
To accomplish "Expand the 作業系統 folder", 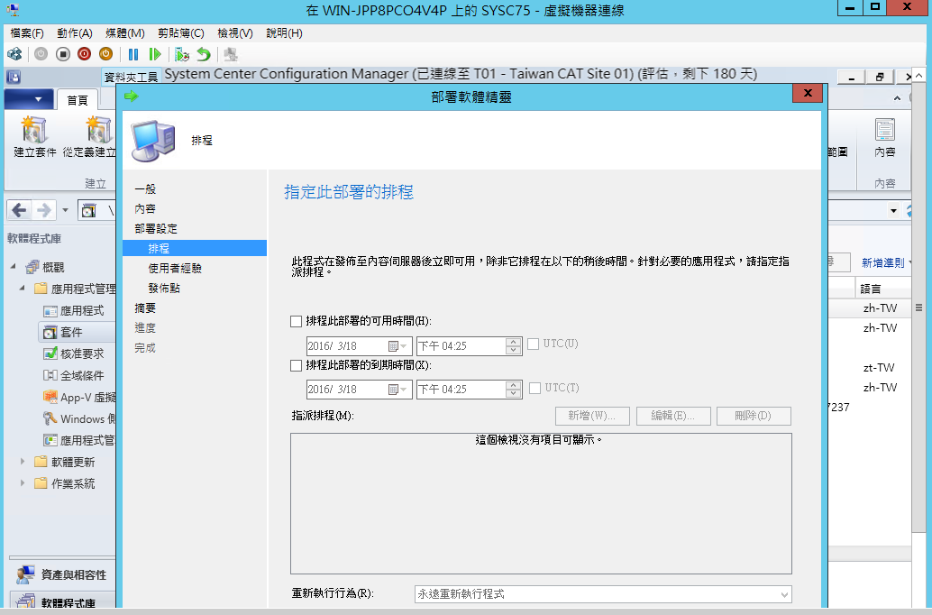I will [x=23, y=483].
